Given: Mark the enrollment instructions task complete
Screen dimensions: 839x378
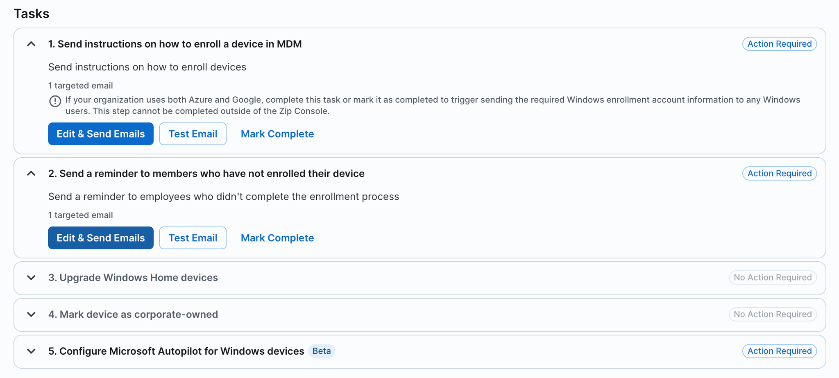Looking at the screenshot, I should [x=277, y=134].
